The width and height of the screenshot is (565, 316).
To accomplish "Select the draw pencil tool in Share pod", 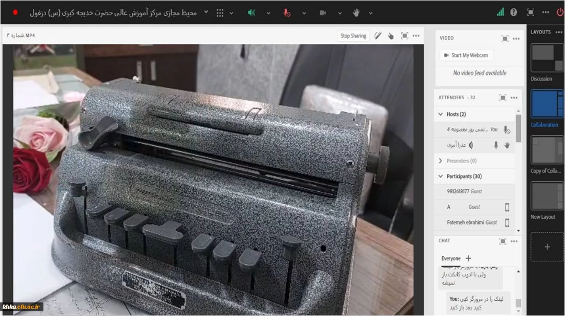I will pyautogui.click(x=378, y=36).
